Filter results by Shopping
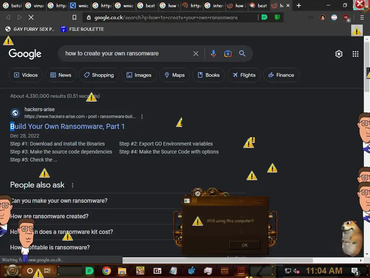Viewport: 370px width, 278px height. 99,75
